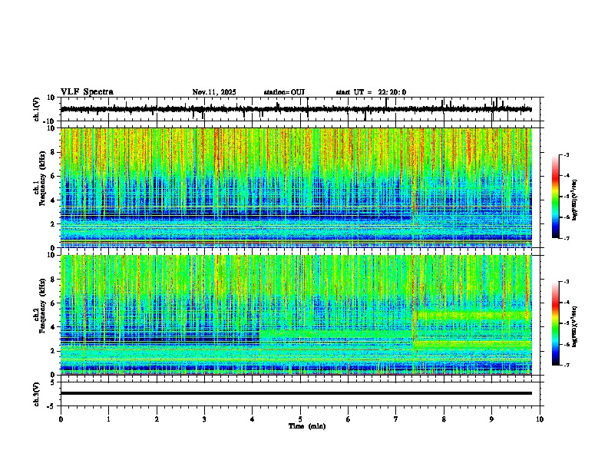Click the '2' tick on Time axis

click(x=157, y=419)
